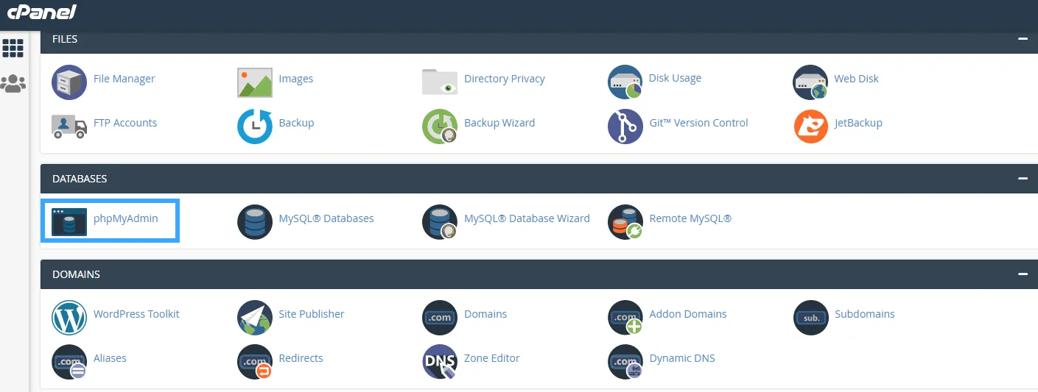1038x392 pixels.
Task: Collapse the Databases section
Action: point(1022,179)
